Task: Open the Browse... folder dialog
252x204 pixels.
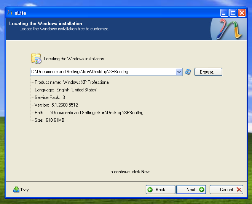Action: tap(208, 72)
